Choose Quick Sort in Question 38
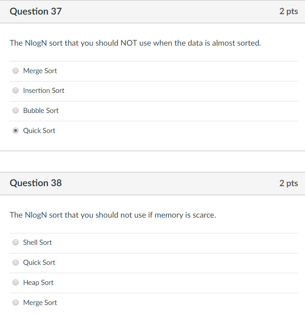 pos(15,263)
